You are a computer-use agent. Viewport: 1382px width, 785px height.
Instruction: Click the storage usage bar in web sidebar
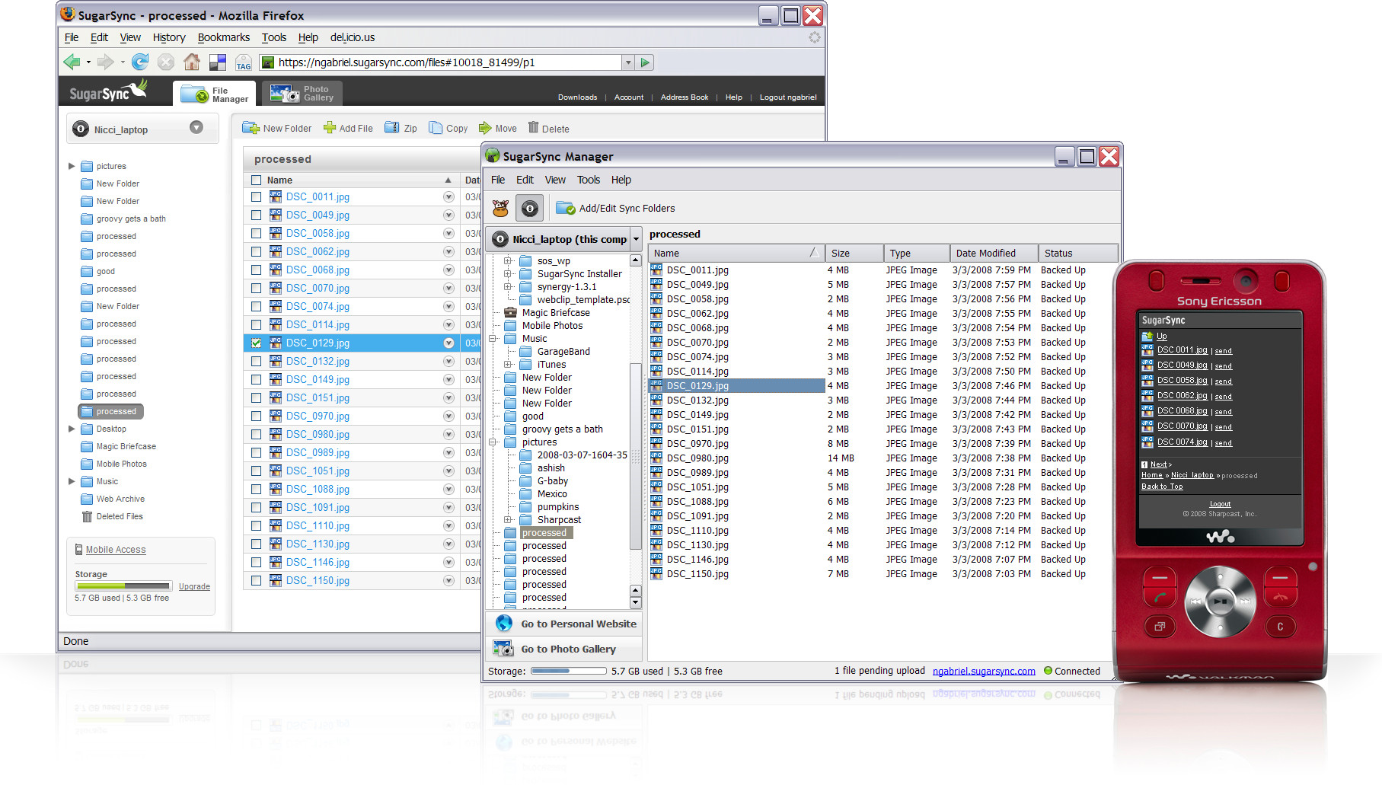[x=123, y=586]
